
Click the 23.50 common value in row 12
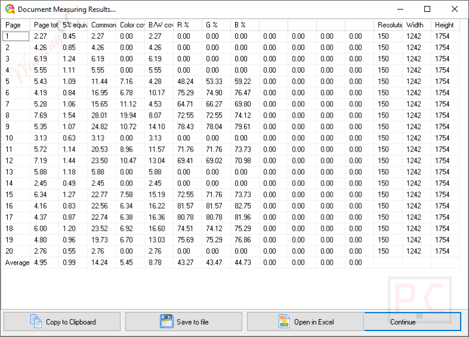click(99, 160)
